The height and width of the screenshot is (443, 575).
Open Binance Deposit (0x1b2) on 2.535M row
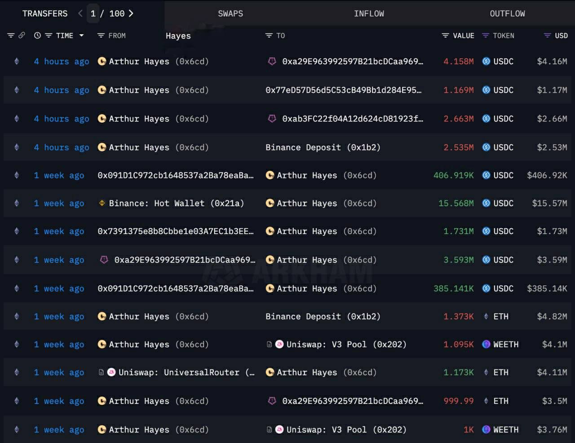point(323,147)
